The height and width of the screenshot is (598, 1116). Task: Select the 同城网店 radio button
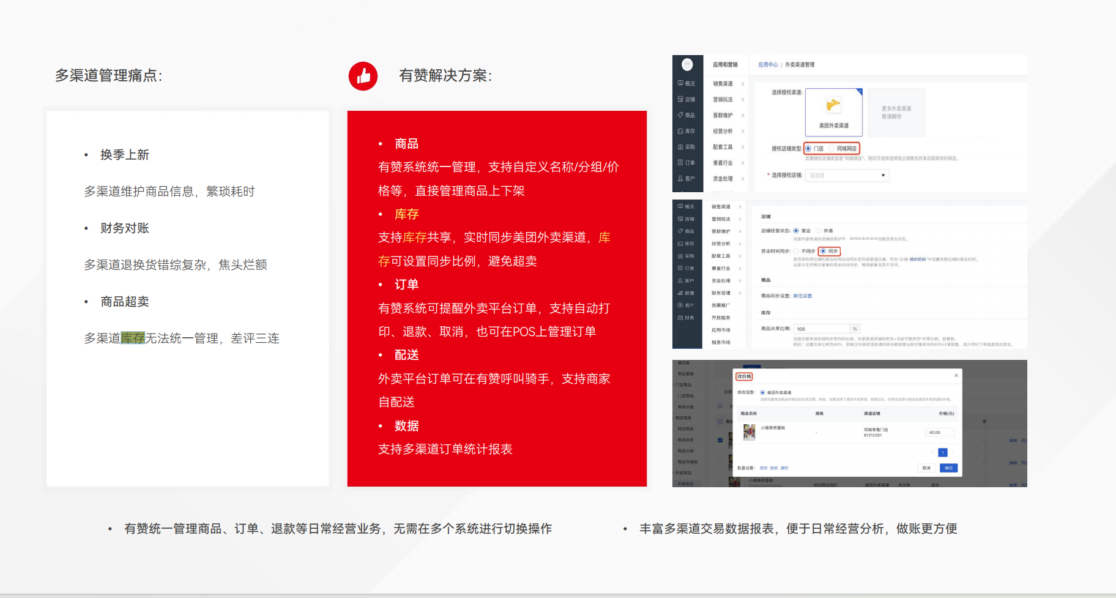[832, 149]
